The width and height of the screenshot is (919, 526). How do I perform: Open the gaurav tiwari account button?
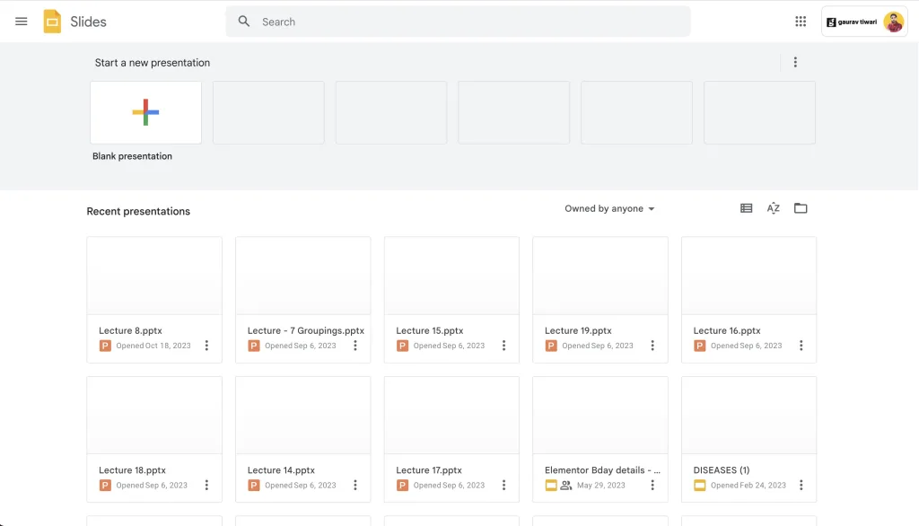(857, 21)
